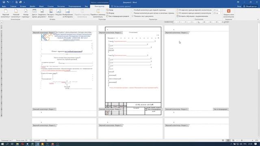Select the Конструктор tab
260x146 pixels.
tap(100, 6)
